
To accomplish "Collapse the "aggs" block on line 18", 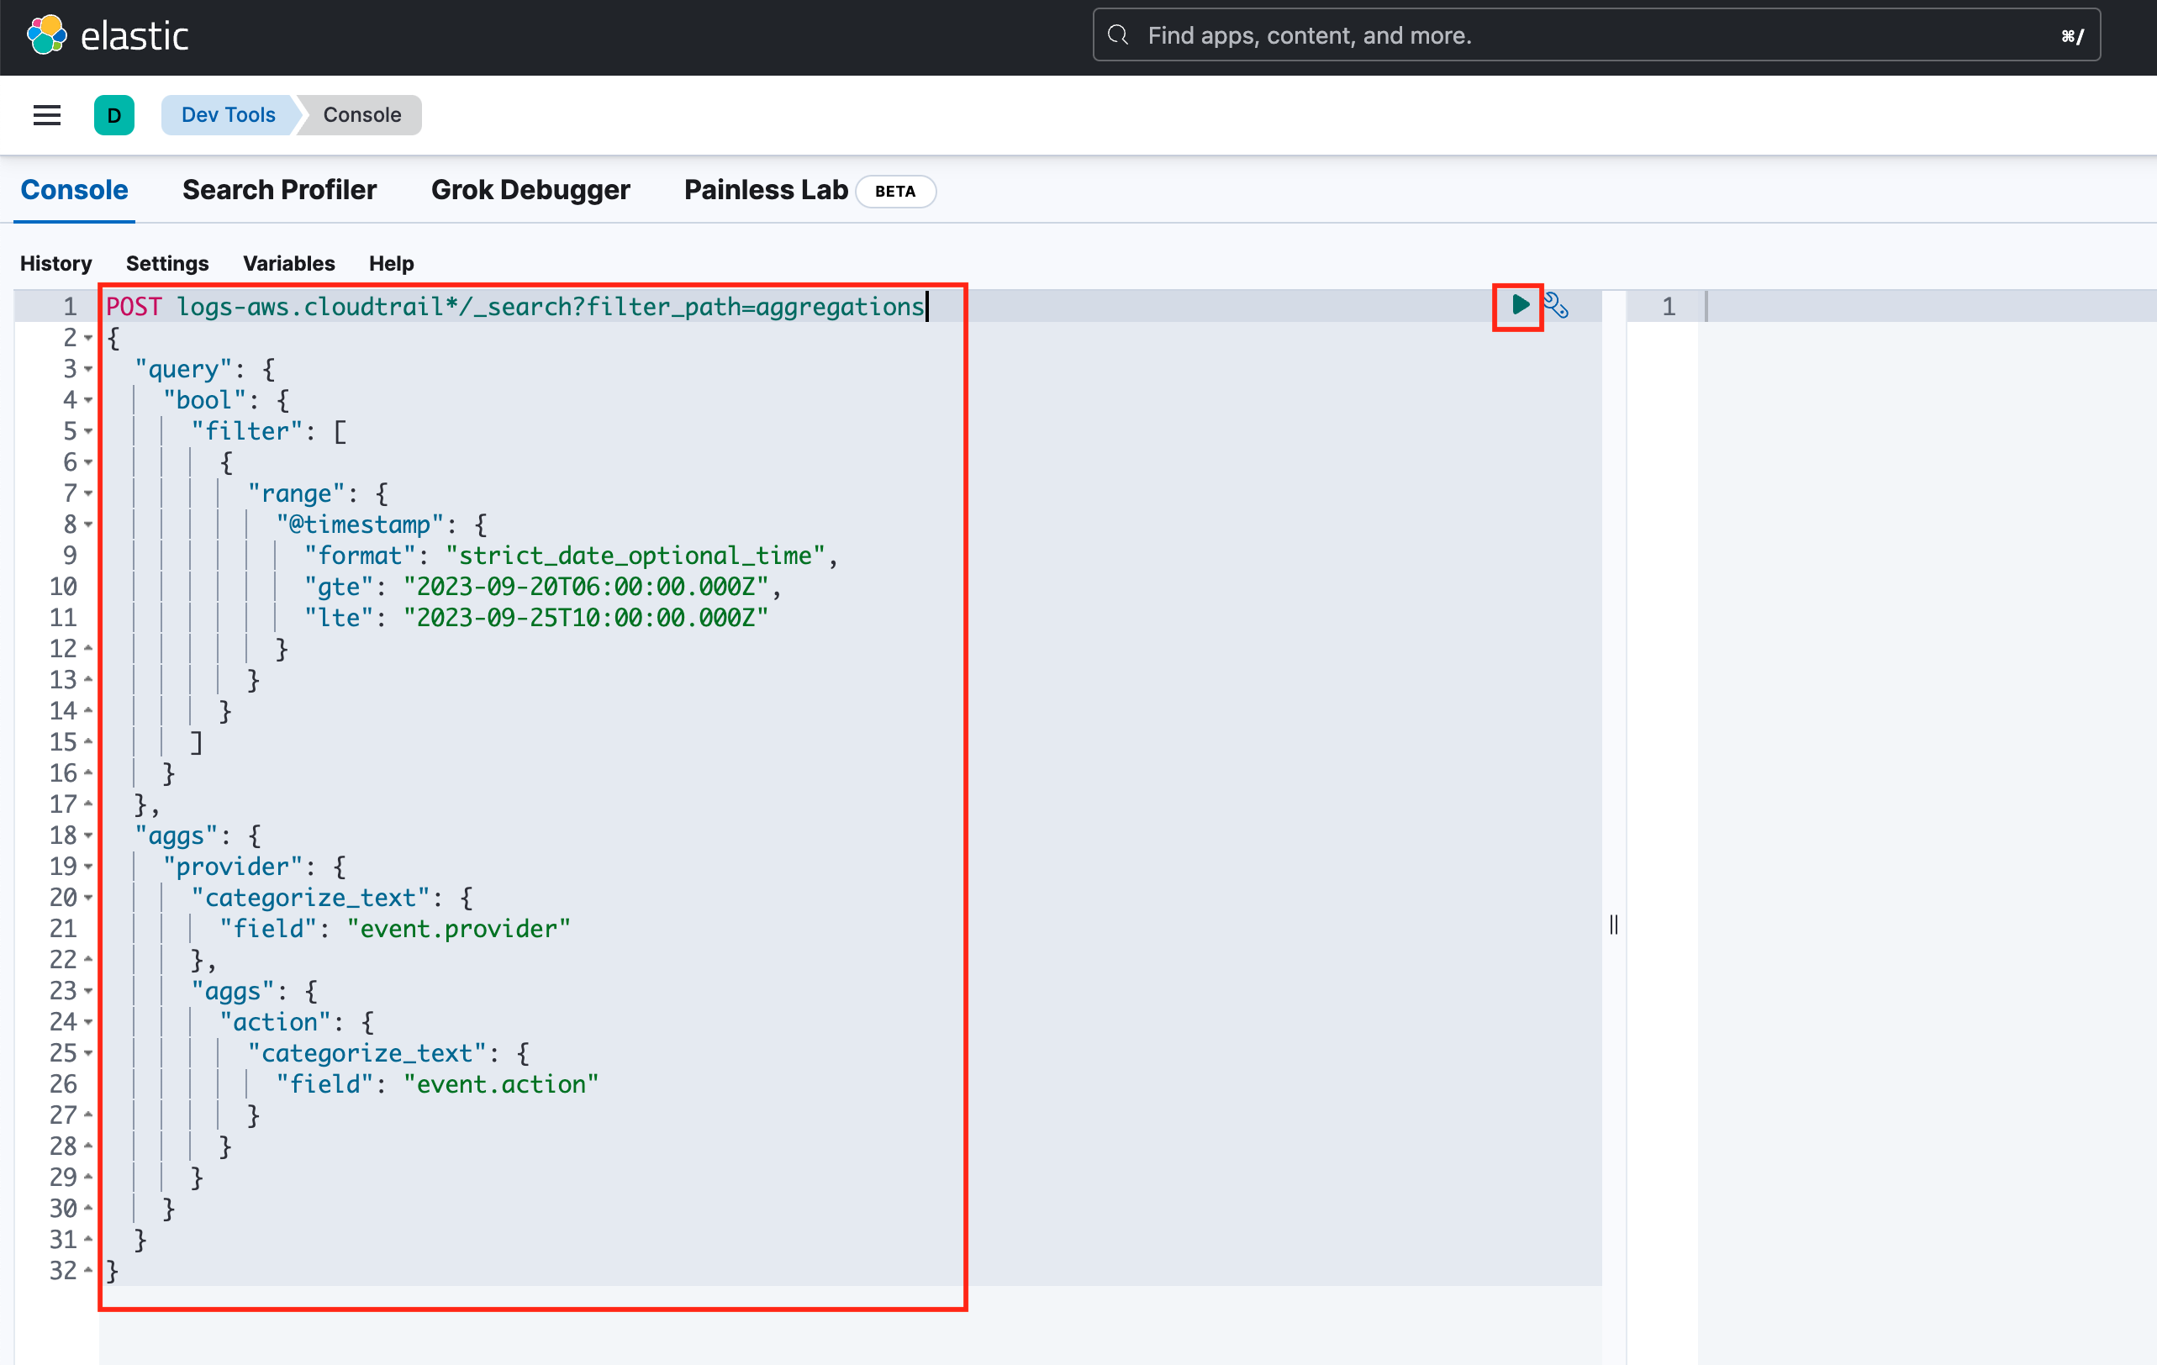I will [87, 835].
